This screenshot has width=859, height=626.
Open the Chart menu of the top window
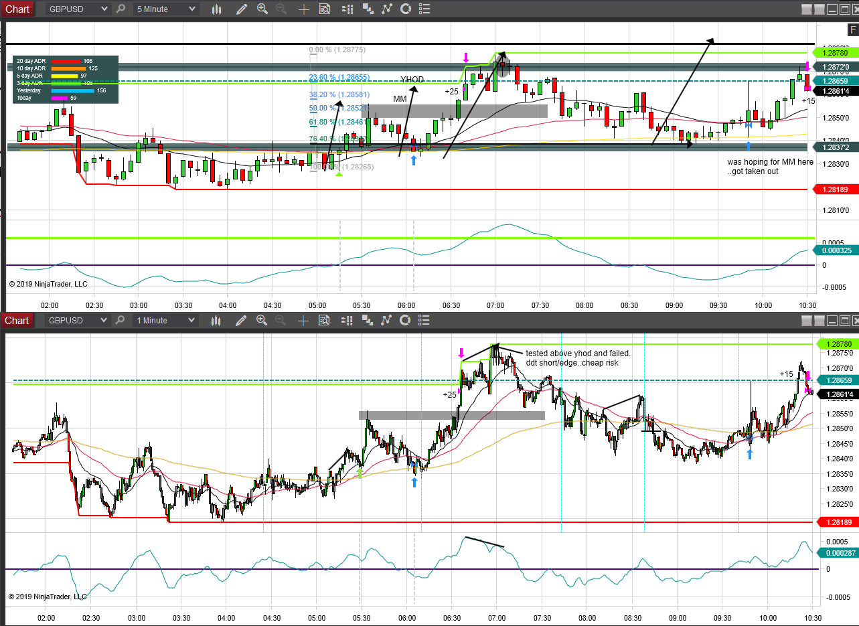coord(17,9)
